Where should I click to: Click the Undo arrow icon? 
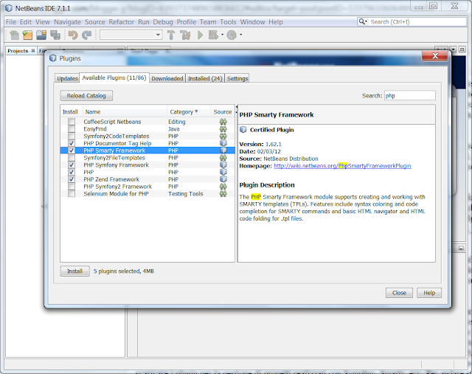[73, 35]
